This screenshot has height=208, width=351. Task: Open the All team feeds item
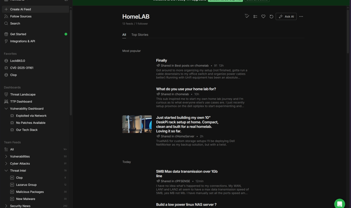coord(12,149)
